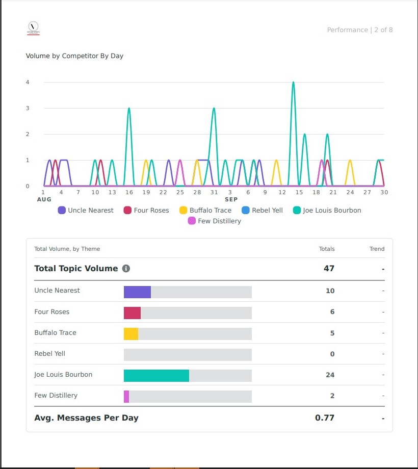
Task: Click the Four Roses legend label
Action: tap(151, 210)
